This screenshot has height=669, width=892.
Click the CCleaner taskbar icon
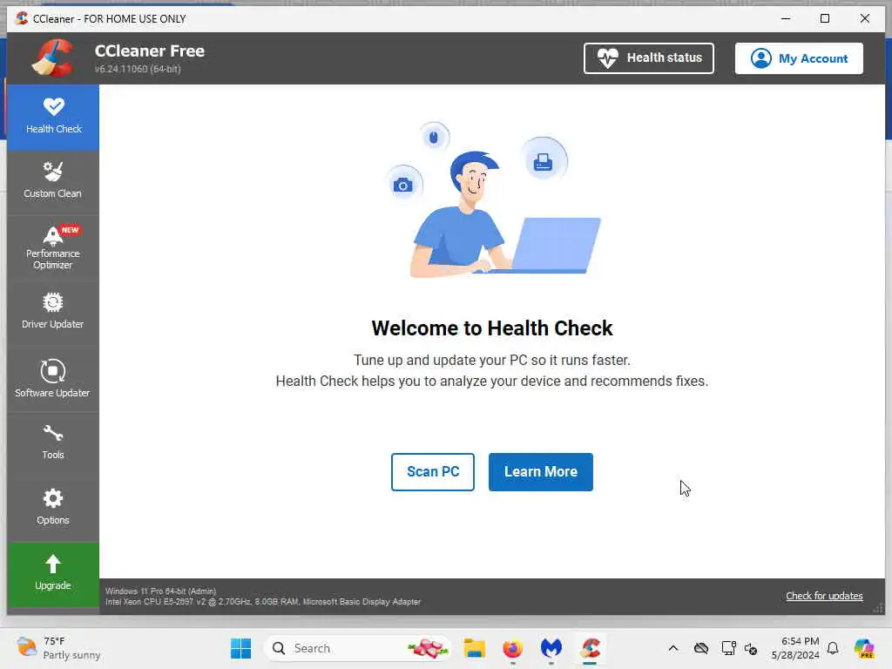(x=590, y=648)
